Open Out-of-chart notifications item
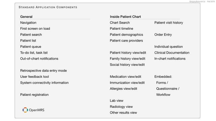 click(x=39, y=59)
